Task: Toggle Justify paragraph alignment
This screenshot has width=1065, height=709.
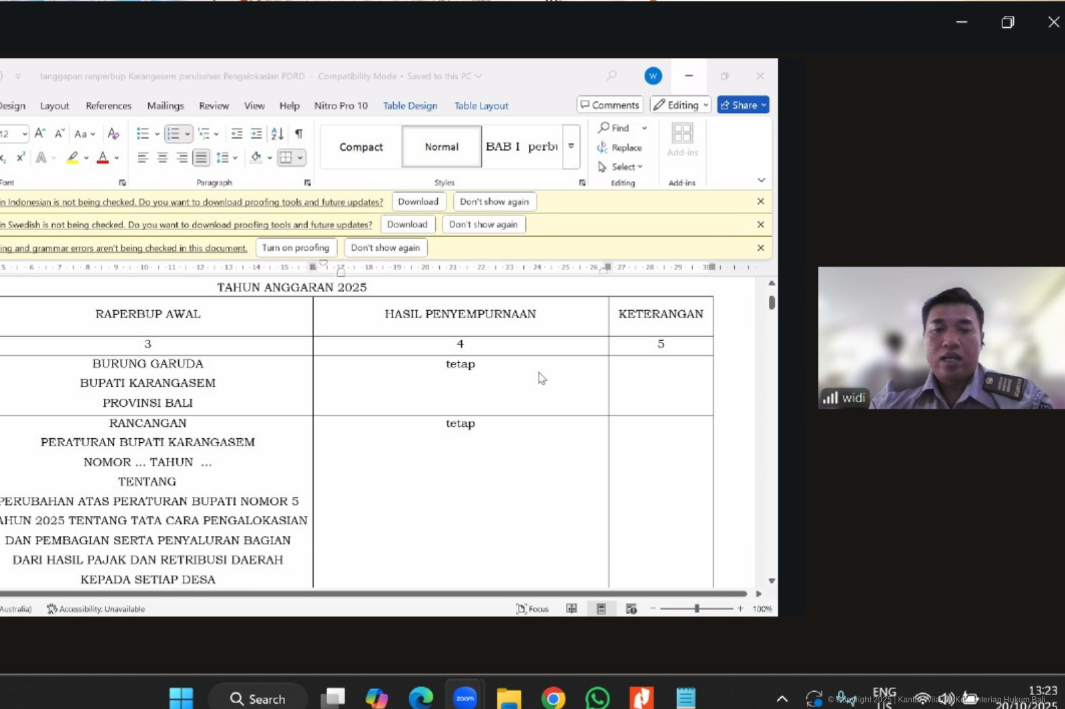Action: 201,158
